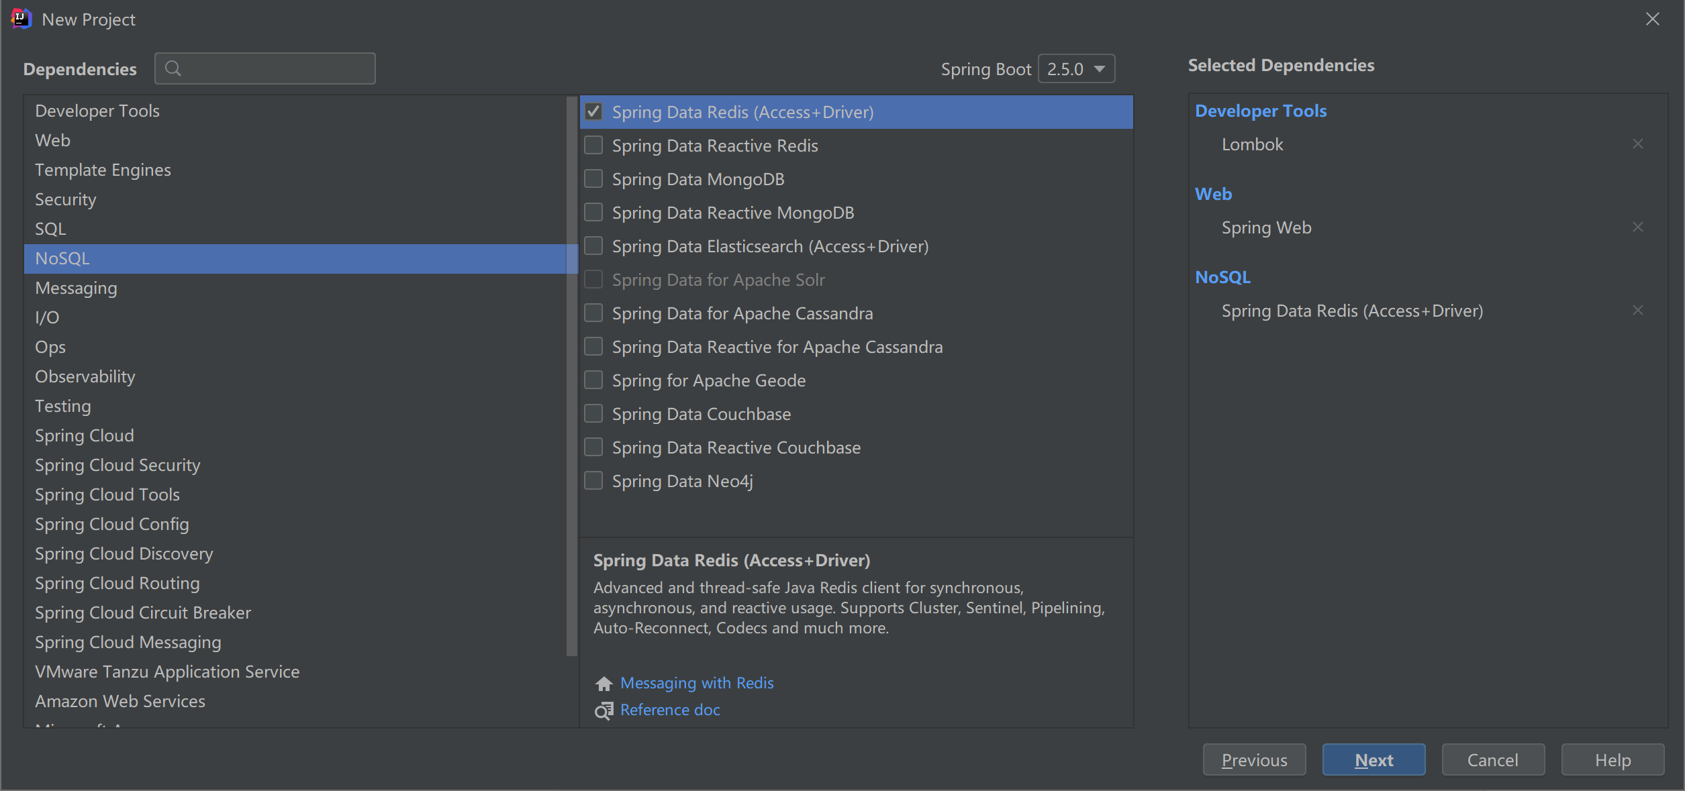The width and height of the screenshot is (1685, 791).
Task: Open Template Engines category
Action: coord(295,170)
